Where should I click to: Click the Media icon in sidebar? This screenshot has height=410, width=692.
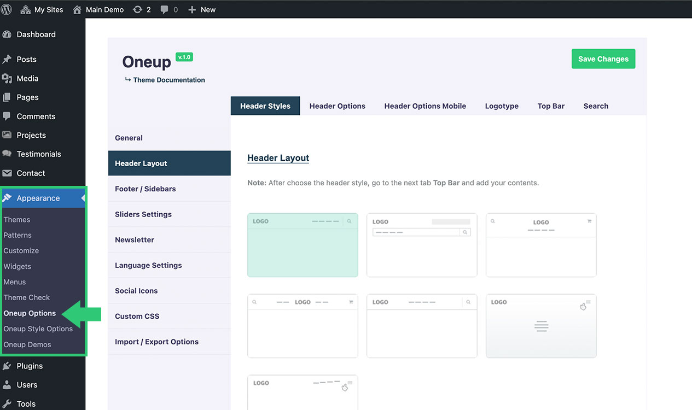pyautogui.click(x=7, y=78)
